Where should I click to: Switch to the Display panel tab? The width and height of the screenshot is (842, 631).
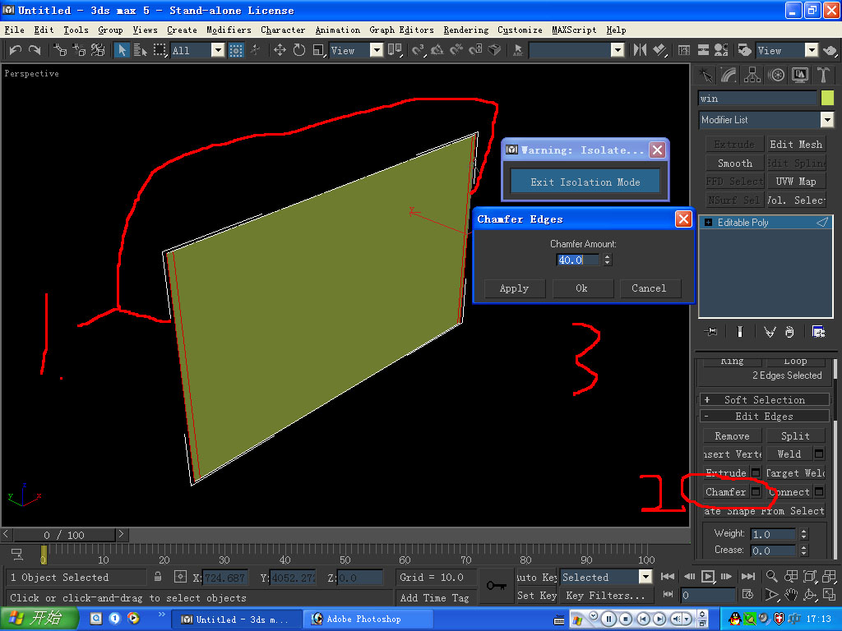click(799, 75)
